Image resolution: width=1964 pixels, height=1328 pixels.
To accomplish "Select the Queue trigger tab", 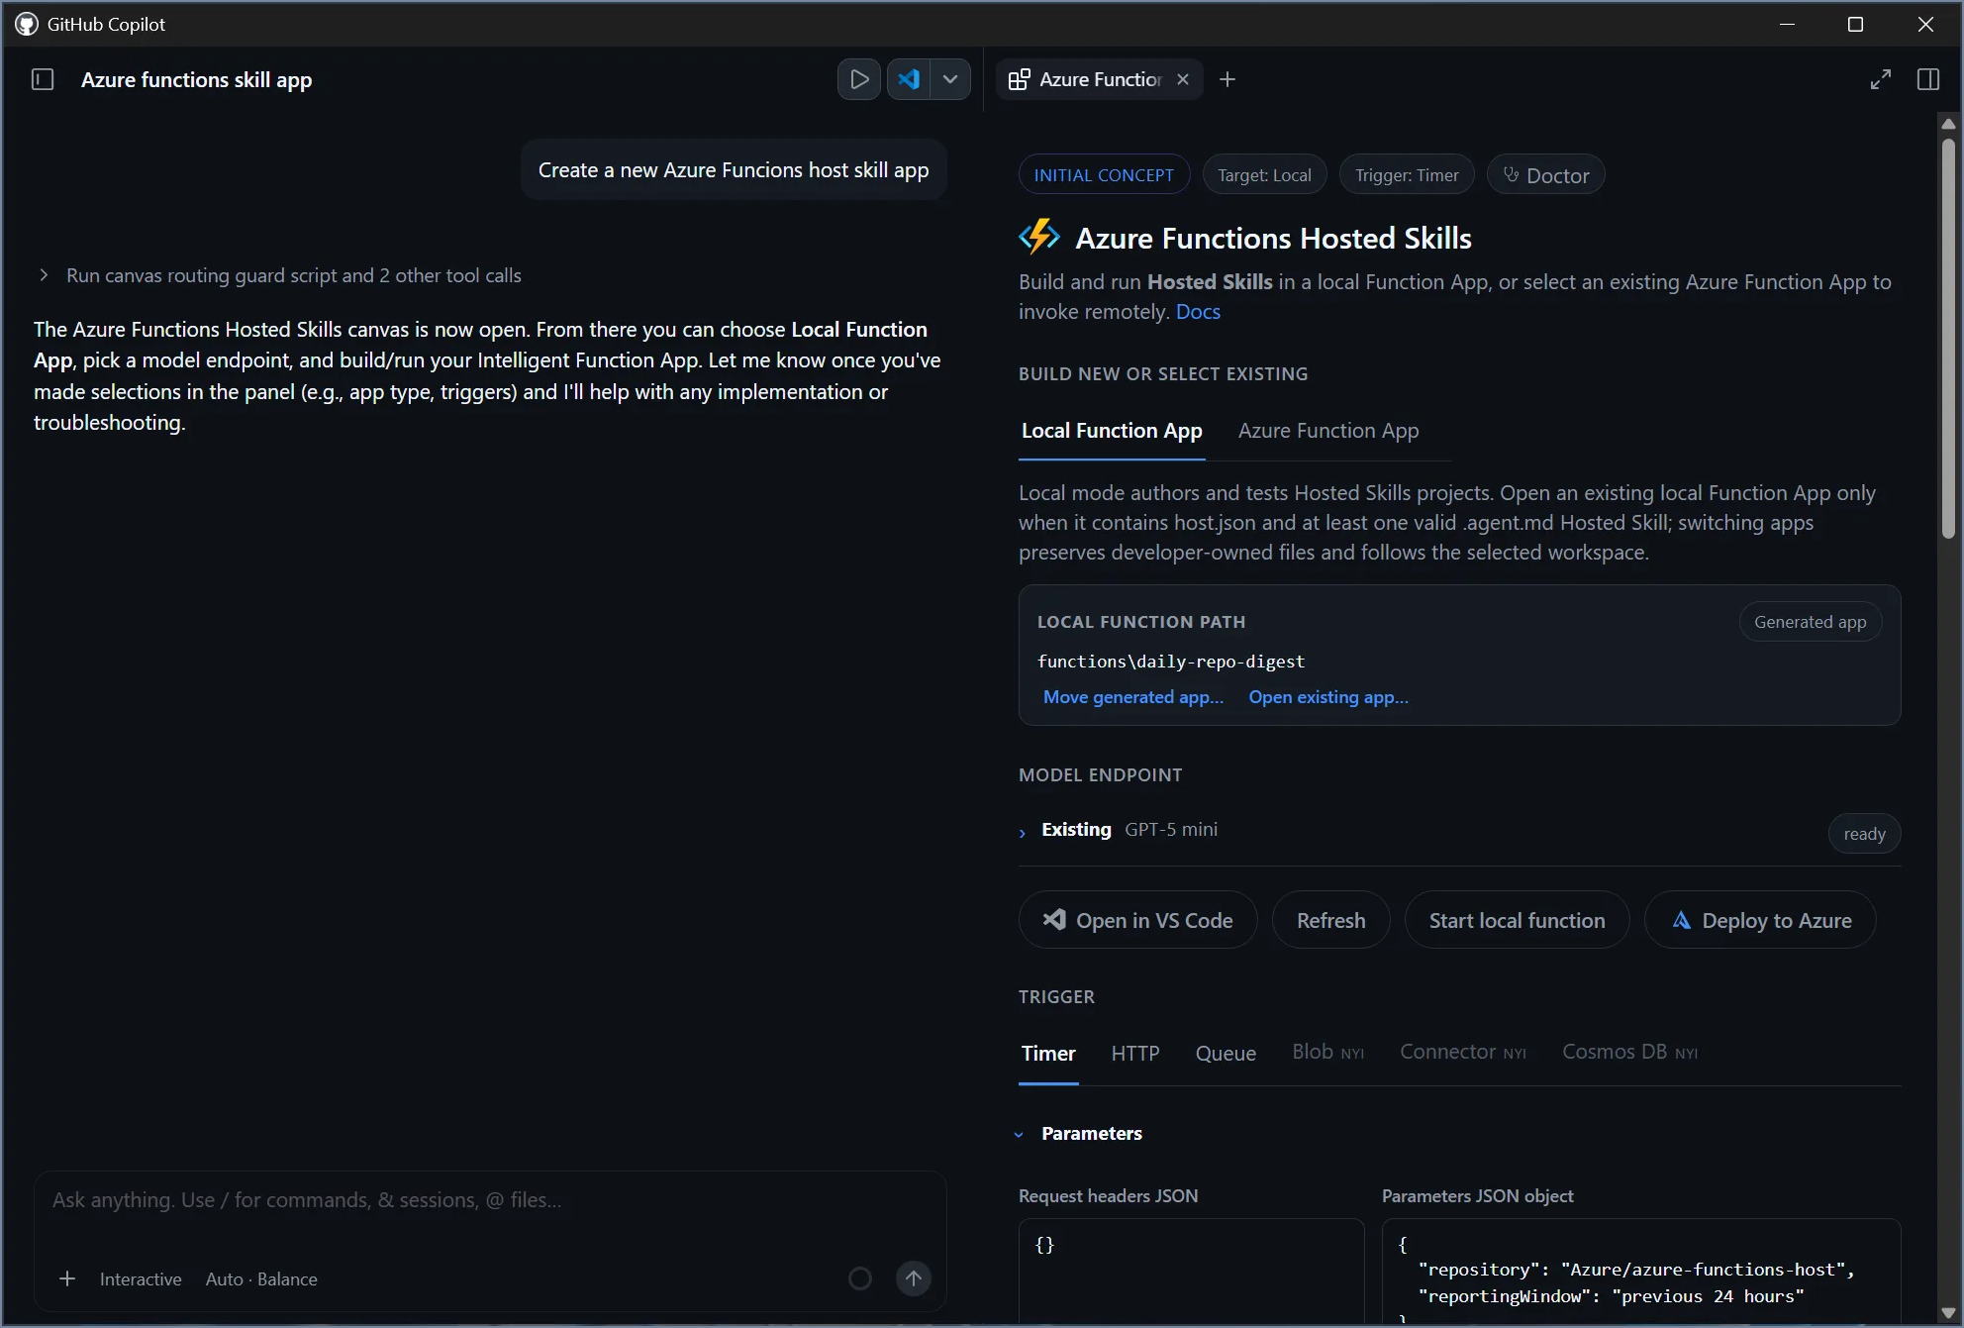I will click(1226, 1053).
